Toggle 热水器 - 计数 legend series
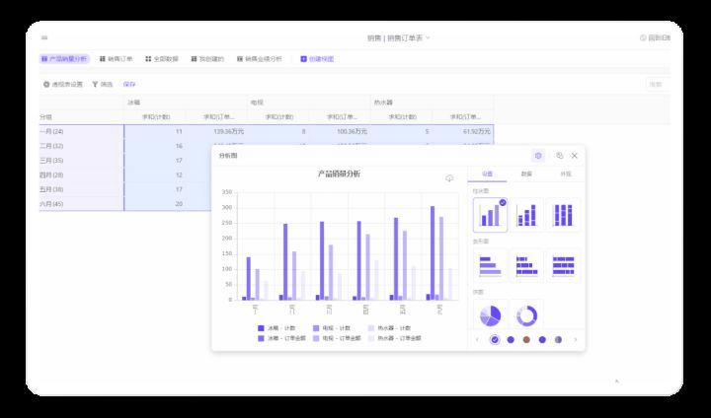The image size is (711, 418). [393, 328]
